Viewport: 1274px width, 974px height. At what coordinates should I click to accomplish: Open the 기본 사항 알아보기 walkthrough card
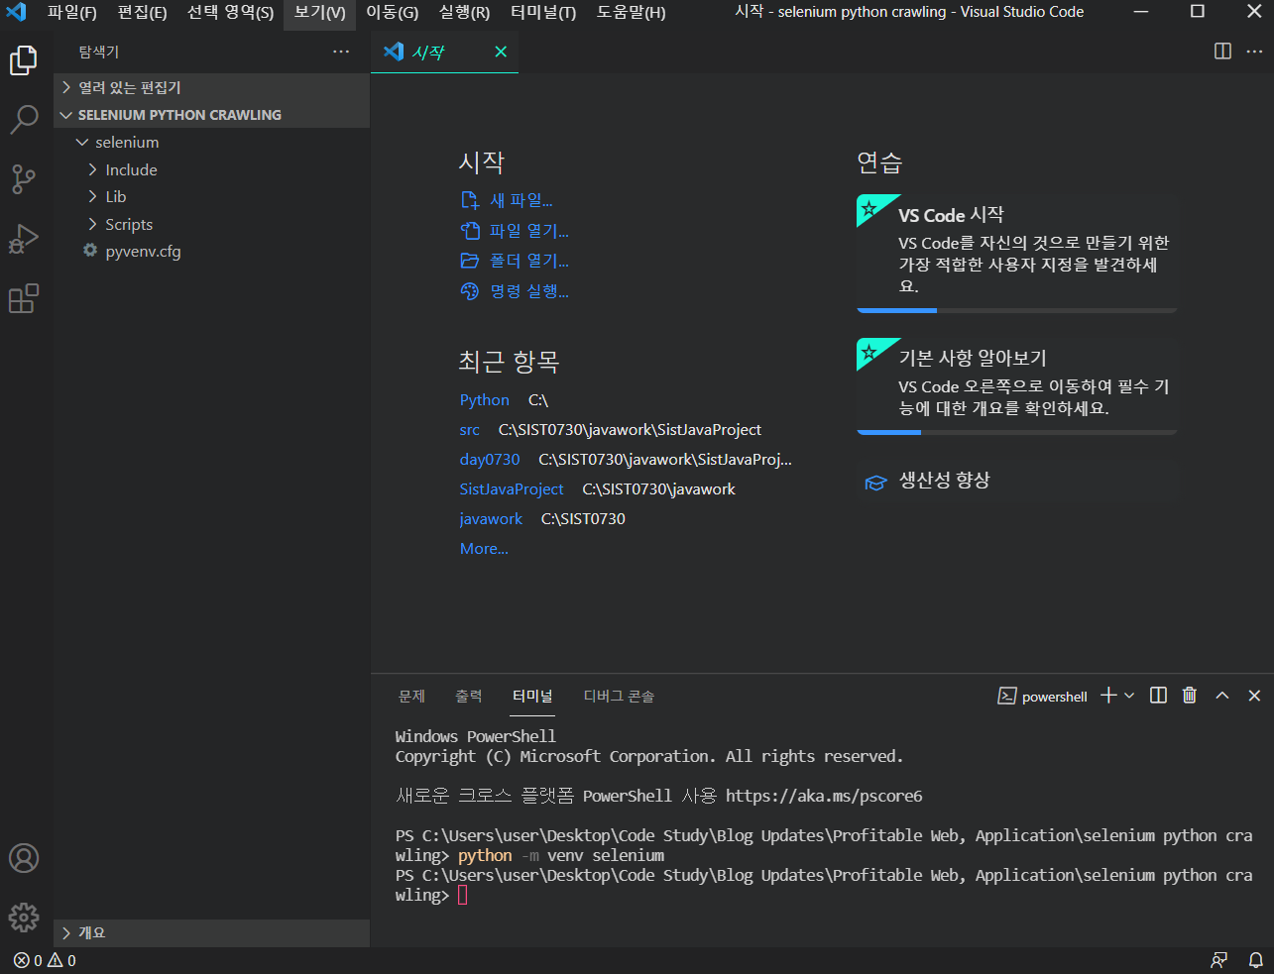(x=1016, y=386)
